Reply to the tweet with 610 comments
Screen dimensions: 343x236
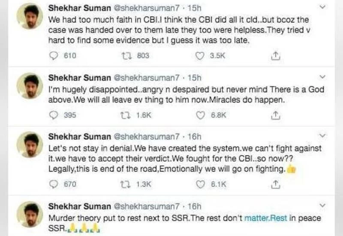click(x=54, y=56)
